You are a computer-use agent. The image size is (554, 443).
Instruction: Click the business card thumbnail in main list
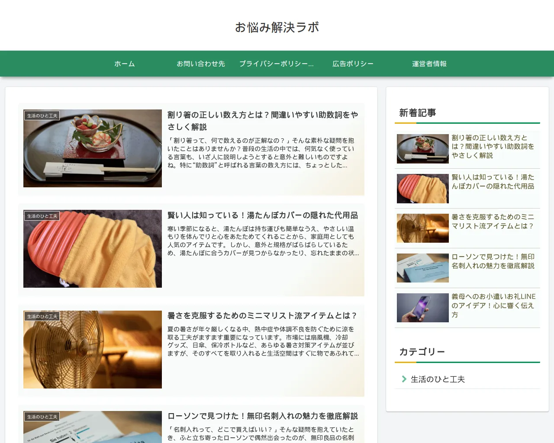pos(93,427)
